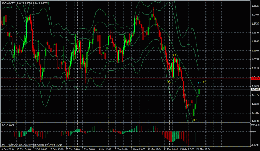Click the red horizontal level line
This screenshot has width=260, height=151.
click(126, 79)
